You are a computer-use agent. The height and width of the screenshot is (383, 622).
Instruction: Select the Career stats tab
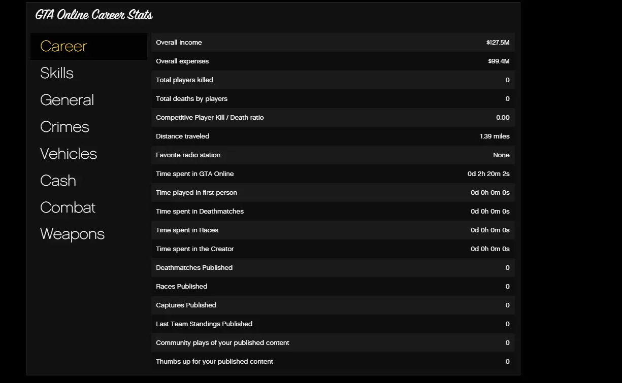click(64, 46)
